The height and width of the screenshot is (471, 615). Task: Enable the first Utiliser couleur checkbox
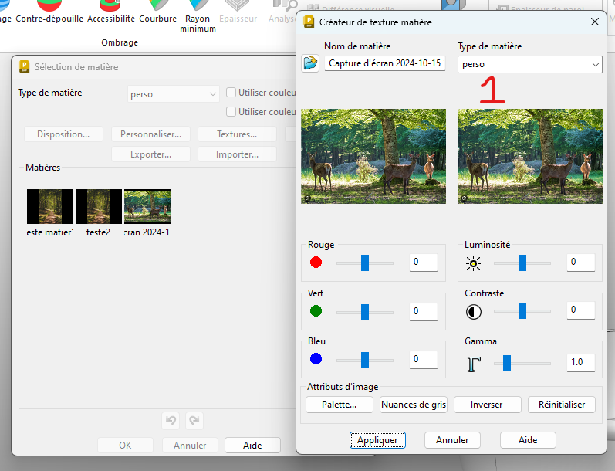pyautogui.click(x=231, y=93)
